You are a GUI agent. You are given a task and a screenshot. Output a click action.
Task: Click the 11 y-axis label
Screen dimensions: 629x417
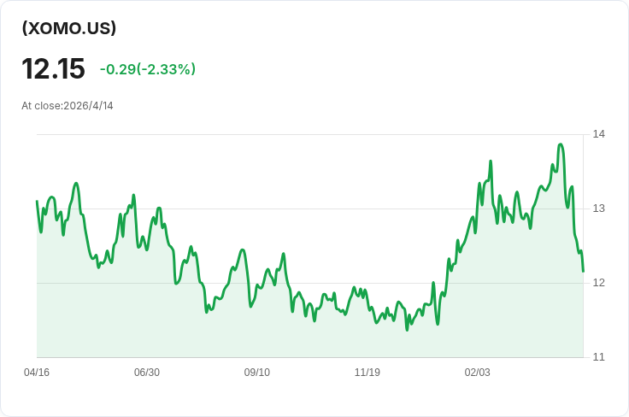(x=598, y=357)
